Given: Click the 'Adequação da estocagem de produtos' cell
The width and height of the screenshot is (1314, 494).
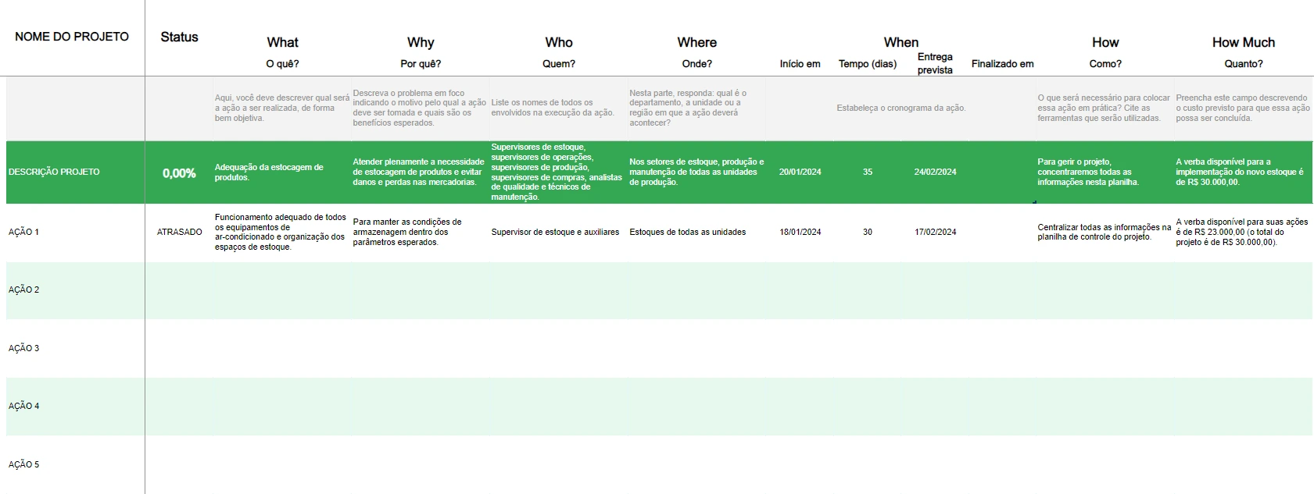Looking at the screenshot, I should (269, 172).
